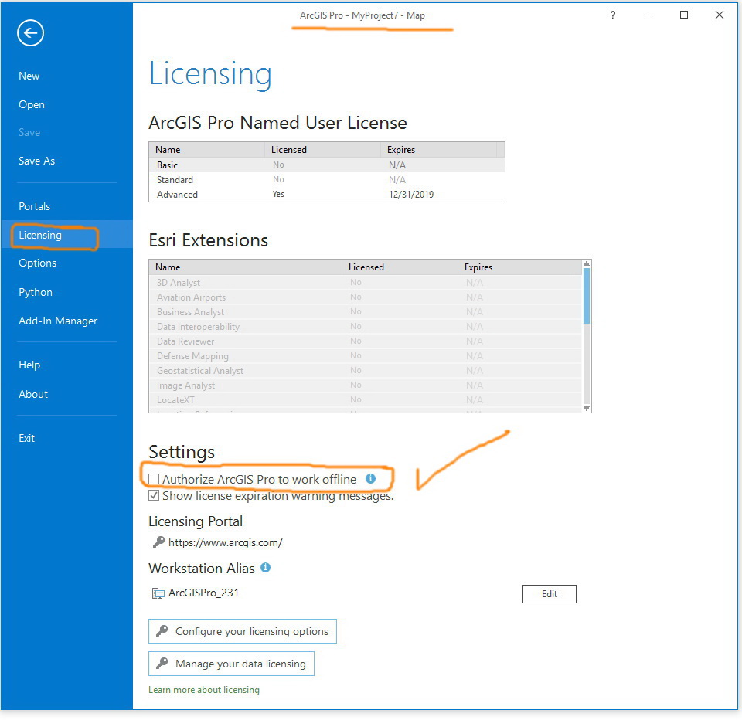742x720 pixels.
Task: Click Manage your data licensing button
Action: [231, 664]
